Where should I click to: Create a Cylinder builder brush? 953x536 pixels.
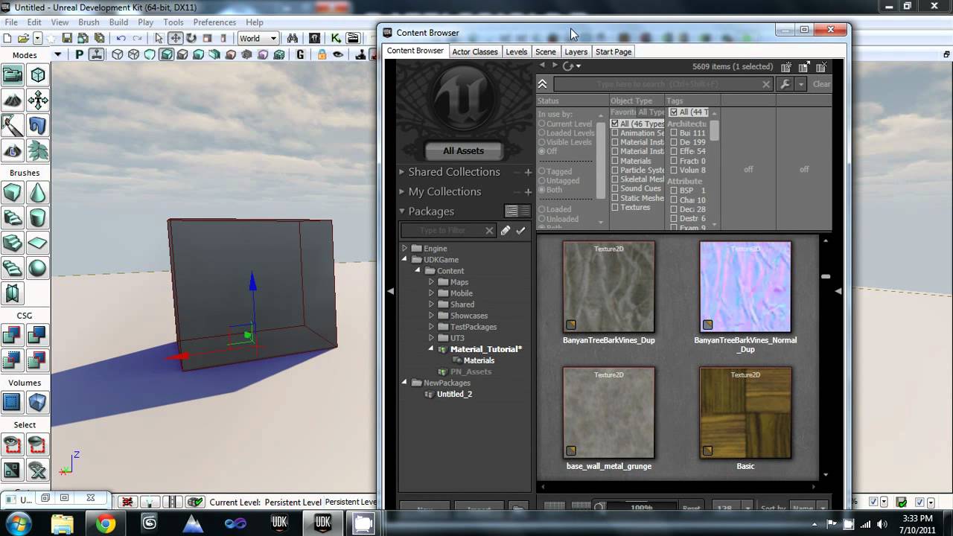(x=38, y=218)
